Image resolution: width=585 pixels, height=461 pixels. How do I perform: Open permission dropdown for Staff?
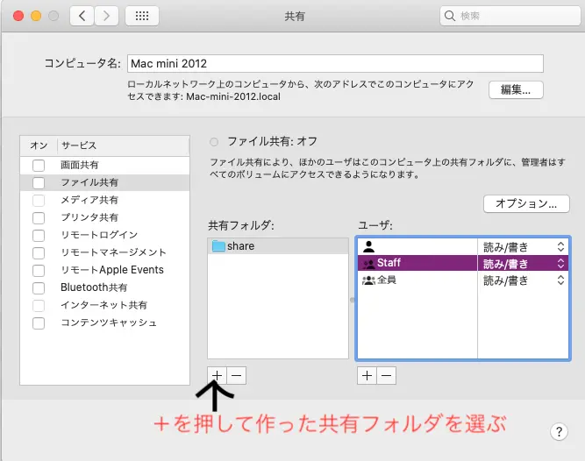click(560, 263)
